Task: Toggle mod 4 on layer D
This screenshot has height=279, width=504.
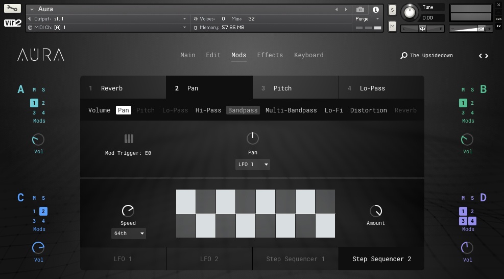Action: (472, 221)
